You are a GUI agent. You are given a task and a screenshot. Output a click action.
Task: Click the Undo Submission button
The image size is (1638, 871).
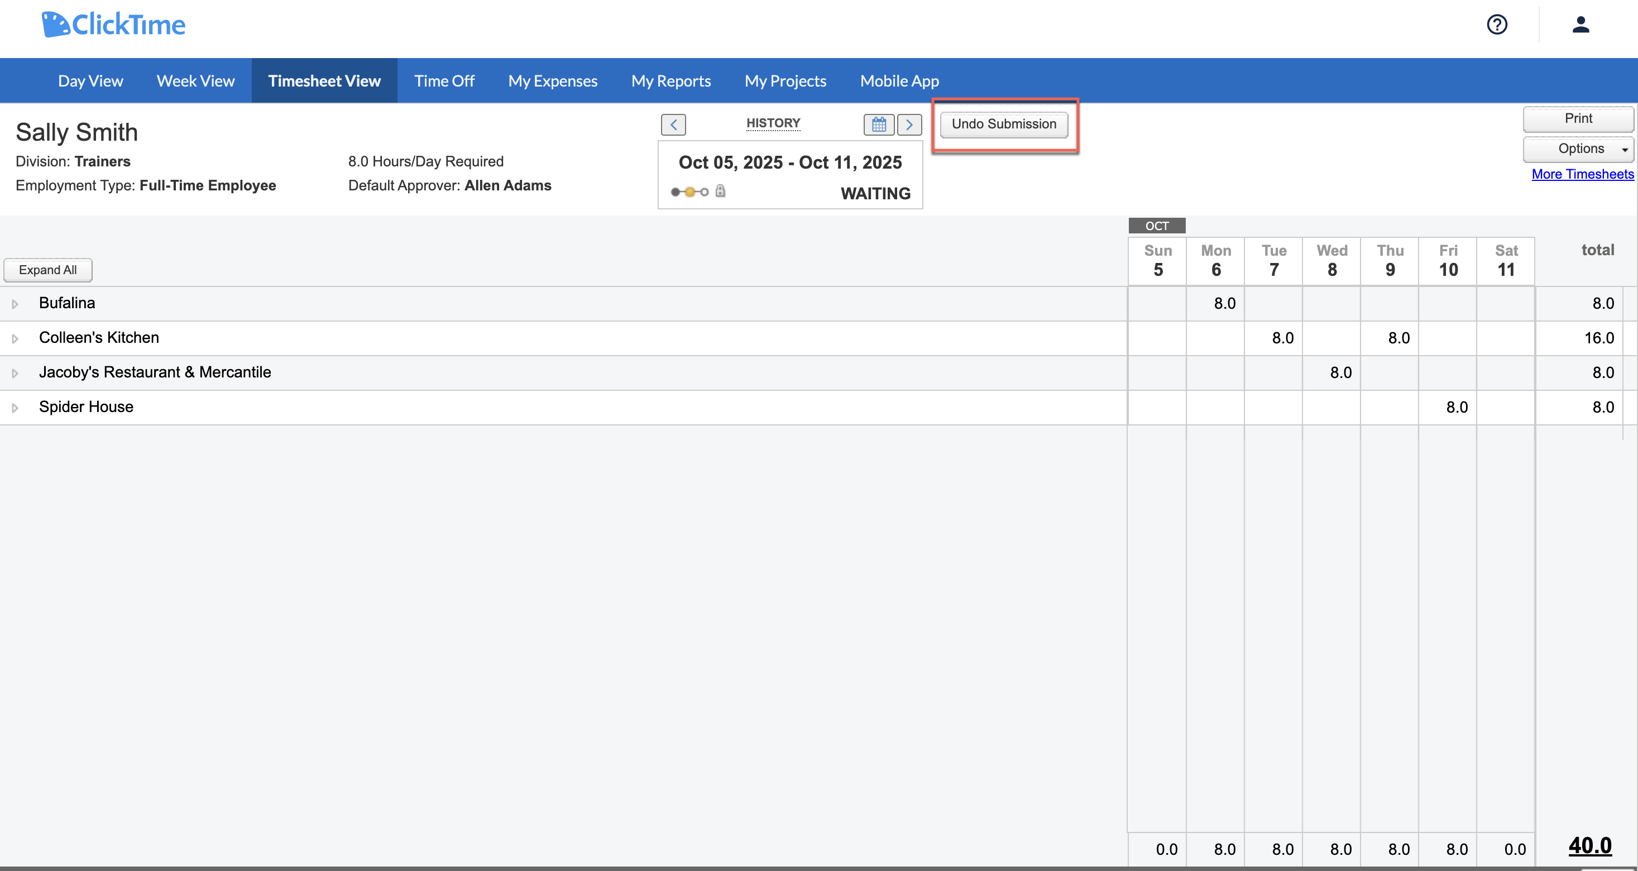[x=1004, y=124]
